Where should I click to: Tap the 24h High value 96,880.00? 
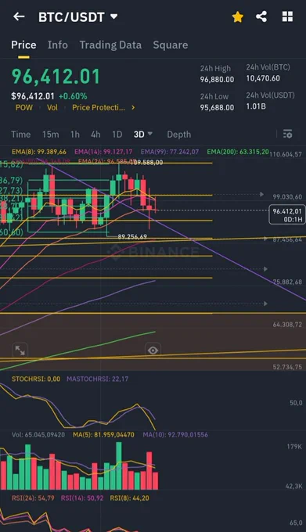click(x=217, y=79)
